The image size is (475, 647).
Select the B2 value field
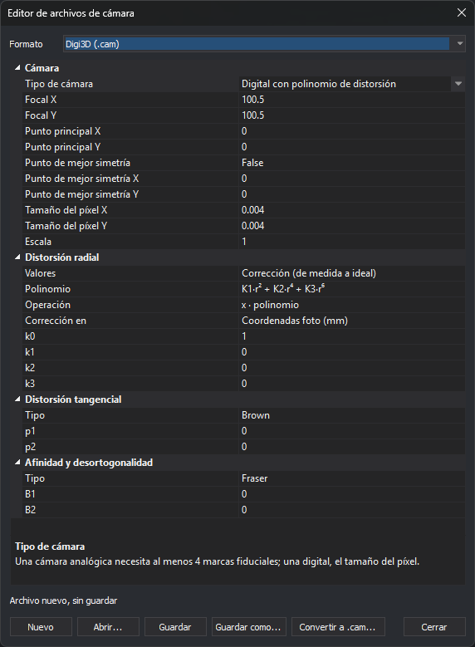351,510
